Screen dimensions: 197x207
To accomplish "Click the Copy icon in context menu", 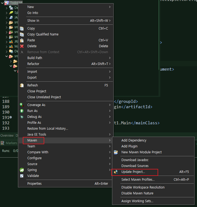I will [x=22, y=28].
